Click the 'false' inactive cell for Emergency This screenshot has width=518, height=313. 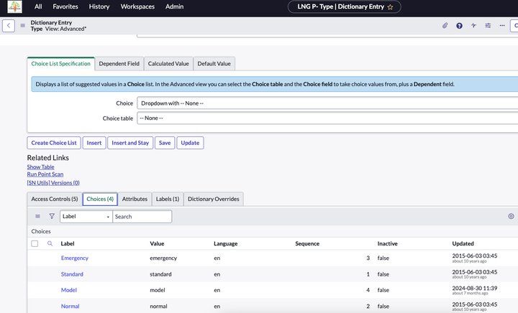383,258
